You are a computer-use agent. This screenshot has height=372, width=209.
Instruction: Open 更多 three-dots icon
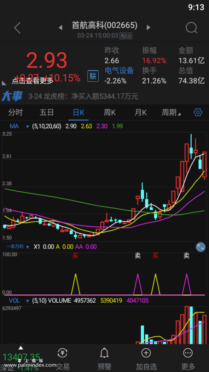(x=188, y=353)
